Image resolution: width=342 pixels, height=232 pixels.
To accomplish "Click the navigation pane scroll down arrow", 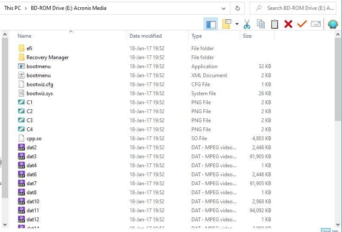I will click(x=5, y=224).
